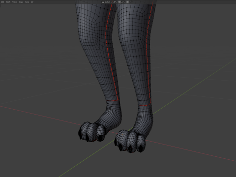The width and height of the screenshot is (236, 177).
Task: Open the snap settings dropdown
Action: (123, 2)
